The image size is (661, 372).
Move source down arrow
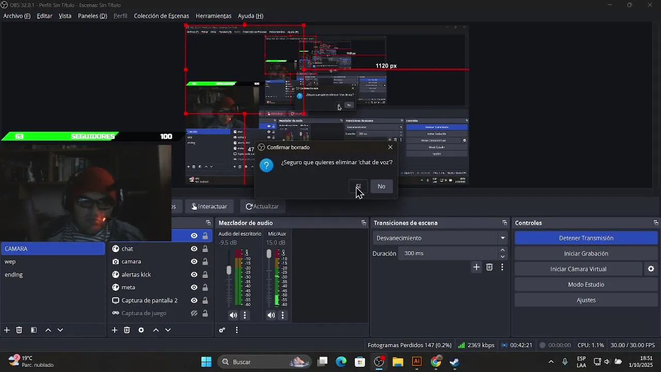168,330
